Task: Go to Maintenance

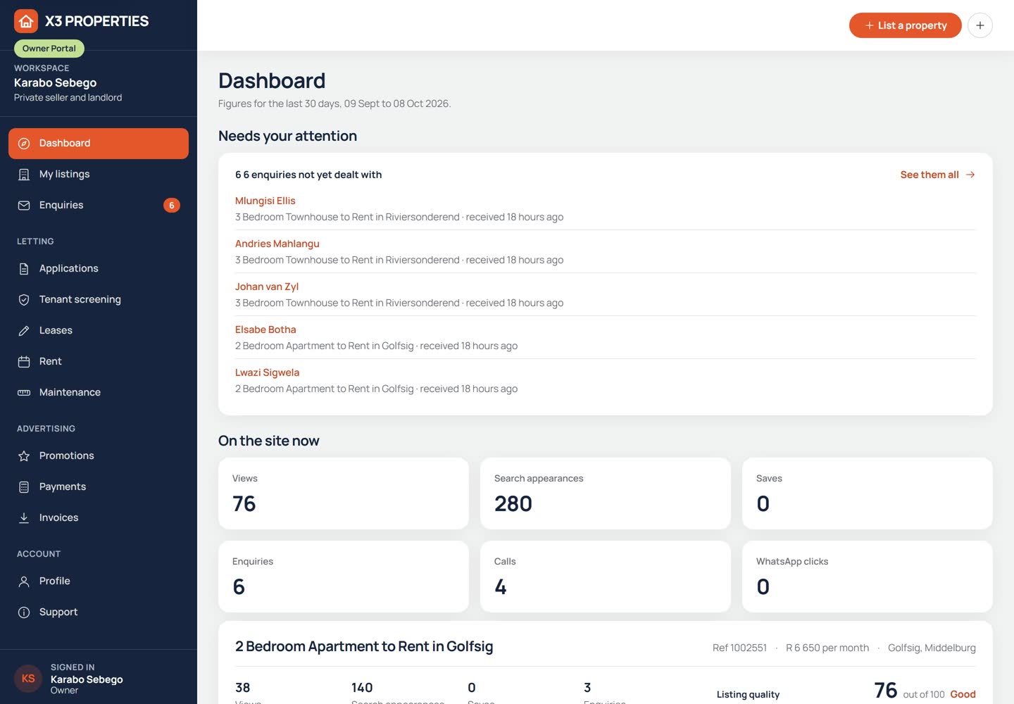Action: [x=99, y=393]
